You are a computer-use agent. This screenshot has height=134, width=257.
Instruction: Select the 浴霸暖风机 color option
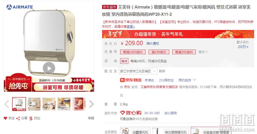(135, 131)
